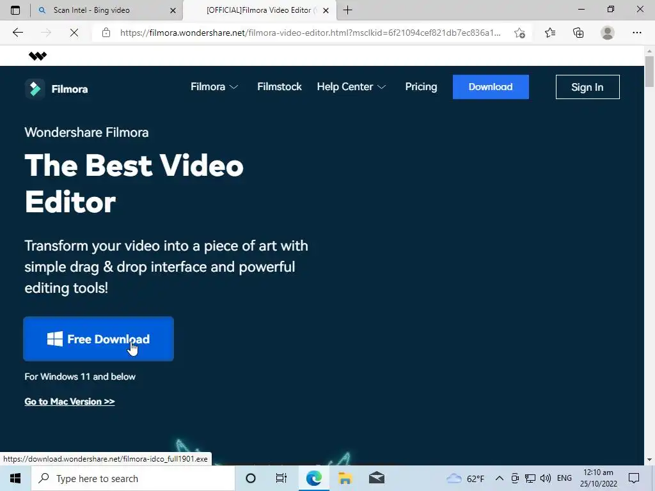Open Edge Settings and more menu
The image size is (655, 491).
[x=636, y=33]
